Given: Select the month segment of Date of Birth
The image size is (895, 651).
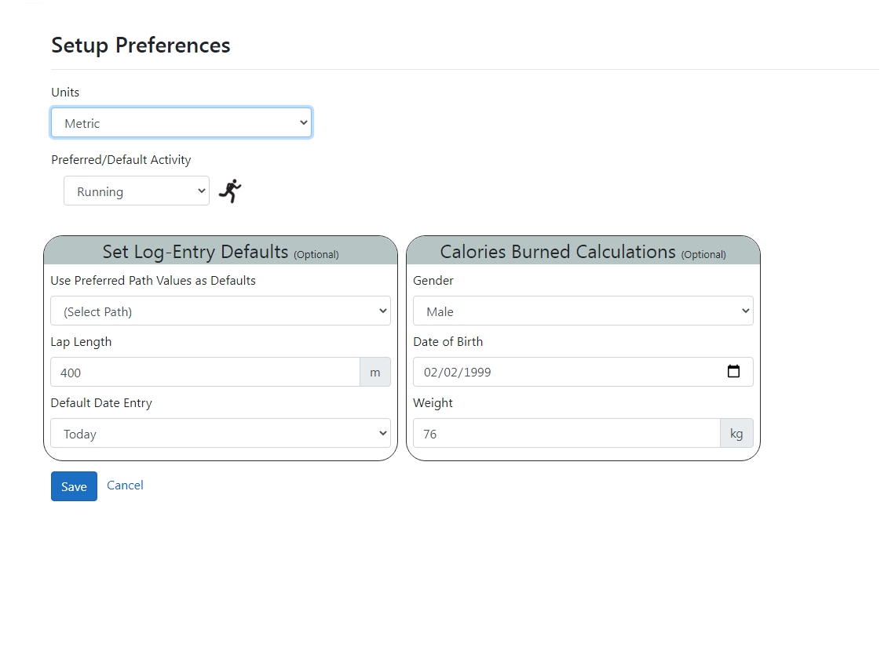Looking at the screenshot, I should point(430,373).
